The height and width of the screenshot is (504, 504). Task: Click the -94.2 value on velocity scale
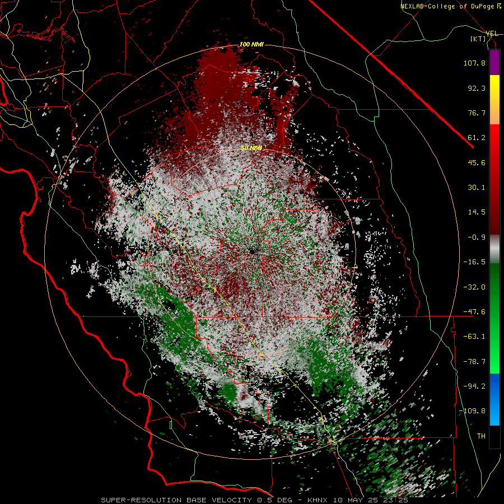coord(474,386)
